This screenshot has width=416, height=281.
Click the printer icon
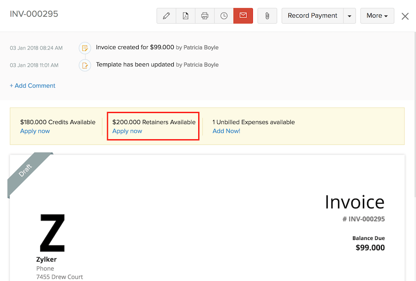[x=205, y=16]
